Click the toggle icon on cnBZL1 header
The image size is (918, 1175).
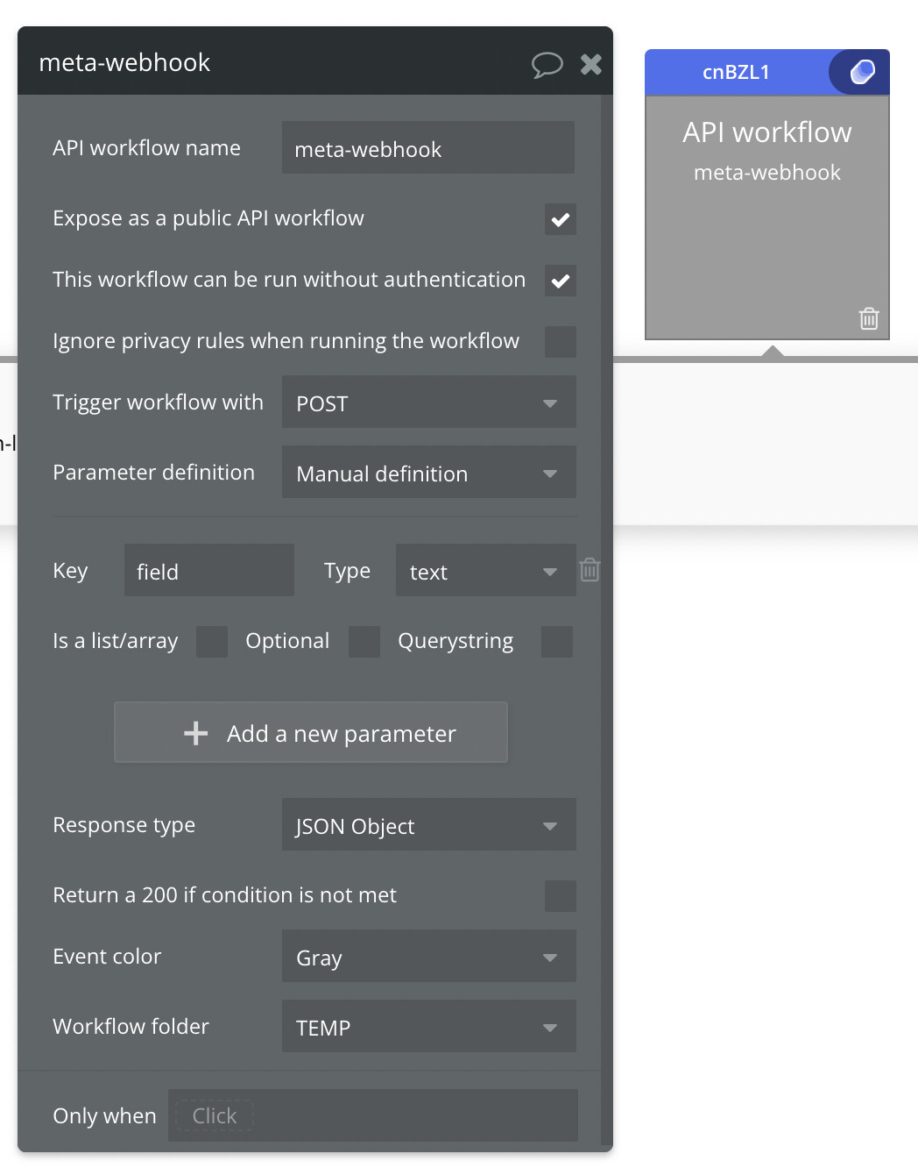862,72
